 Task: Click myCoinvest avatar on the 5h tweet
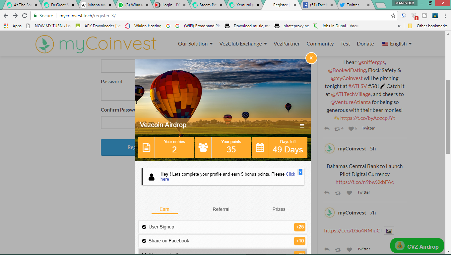click(329, 148)
